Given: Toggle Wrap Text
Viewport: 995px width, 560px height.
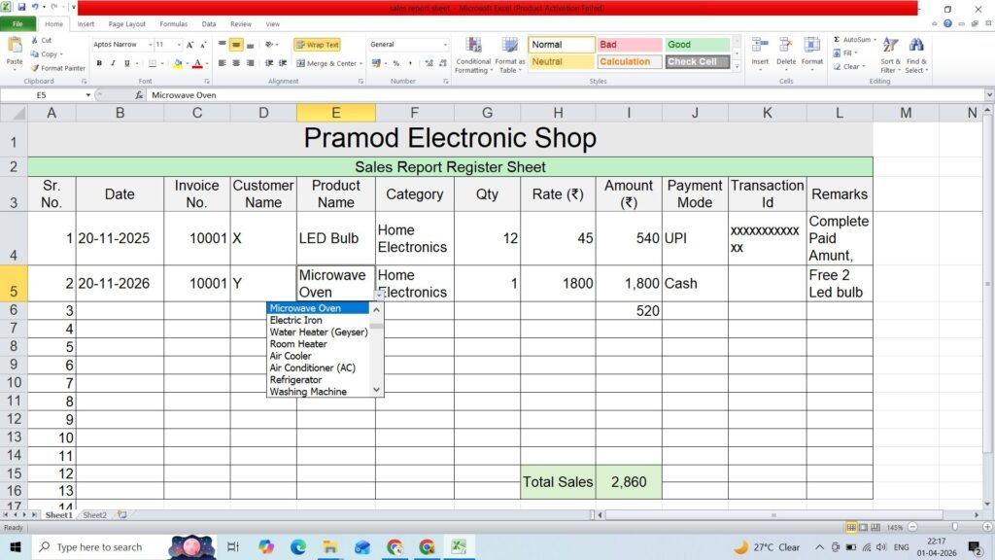Looking at the screenshot, I should pos(318,45).
